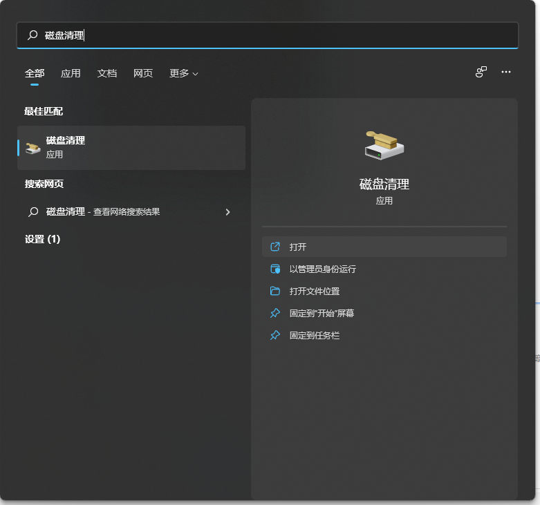Click the 磁盘清理 title in the preview pane

(x=384, y=184)
